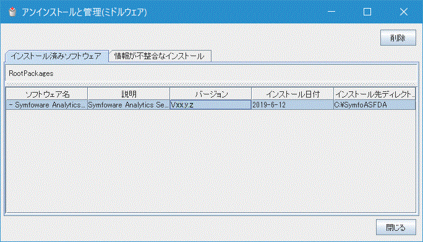The image size is (423, 242).
Task: Click the uninstaller app icon in title bar
Action: point(12,12)
